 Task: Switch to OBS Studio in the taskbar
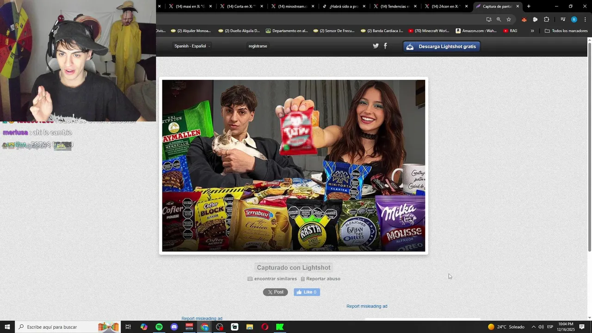220,327
